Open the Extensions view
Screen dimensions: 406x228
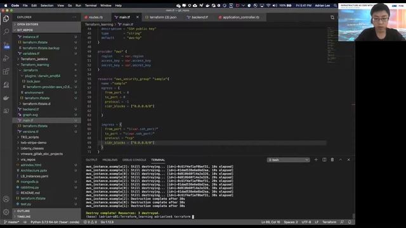pyautogui.click(x=6, y=72)
